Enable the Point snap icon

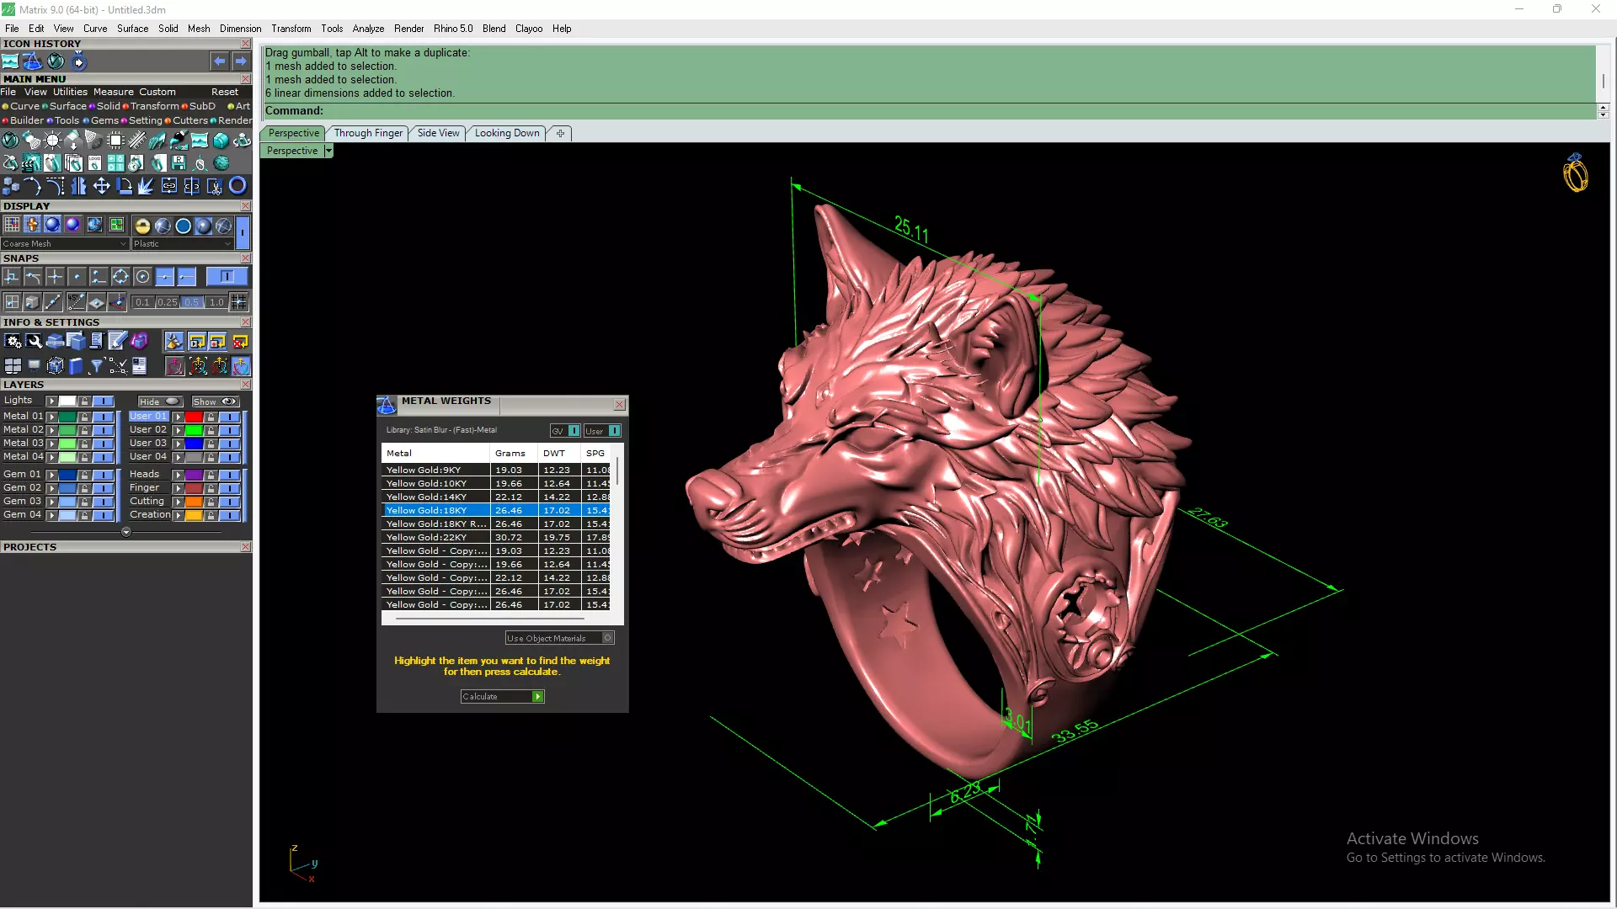click(x=77, y=277)
